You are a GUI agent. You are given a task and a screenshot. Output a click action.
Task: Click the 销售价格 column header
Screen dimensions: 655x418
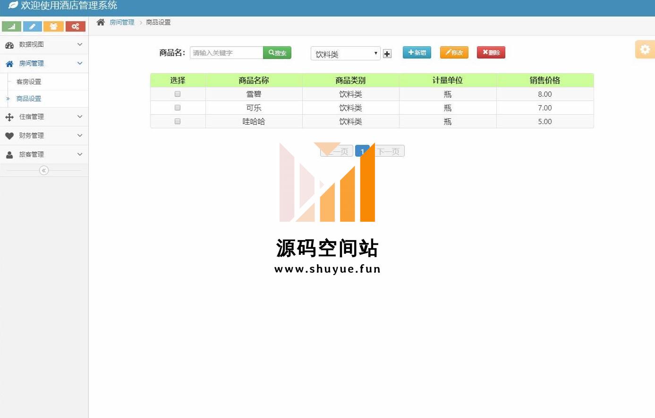545,80
